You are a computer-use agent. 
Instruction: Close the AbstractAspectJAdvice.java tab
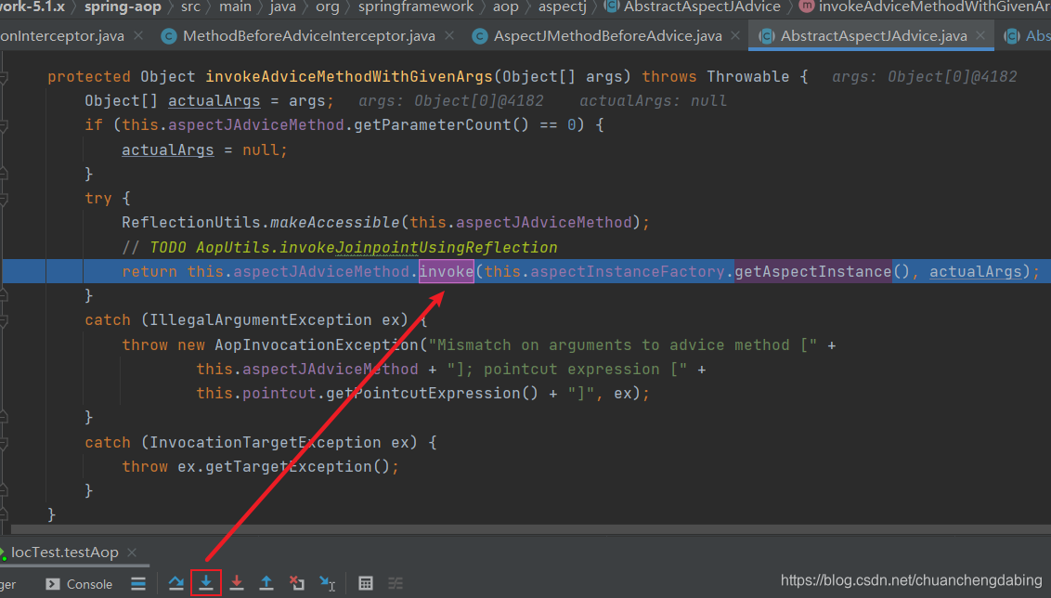(x=980, y=35)
